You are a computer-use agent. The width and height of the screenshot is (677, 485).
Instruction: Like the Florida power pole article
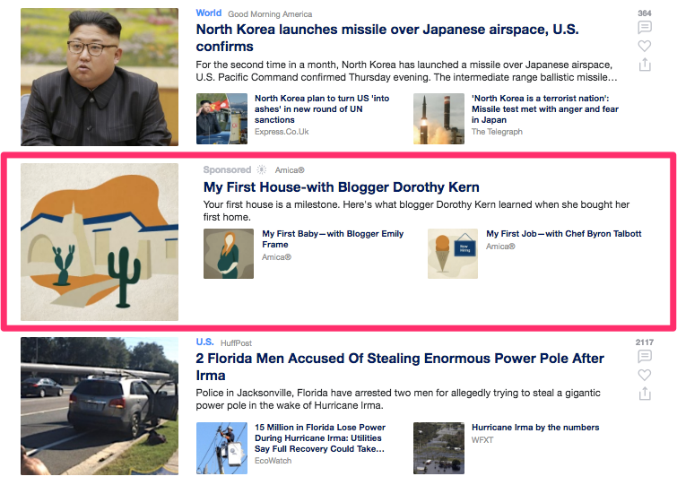pyautogui.click(x=645, y=375)
